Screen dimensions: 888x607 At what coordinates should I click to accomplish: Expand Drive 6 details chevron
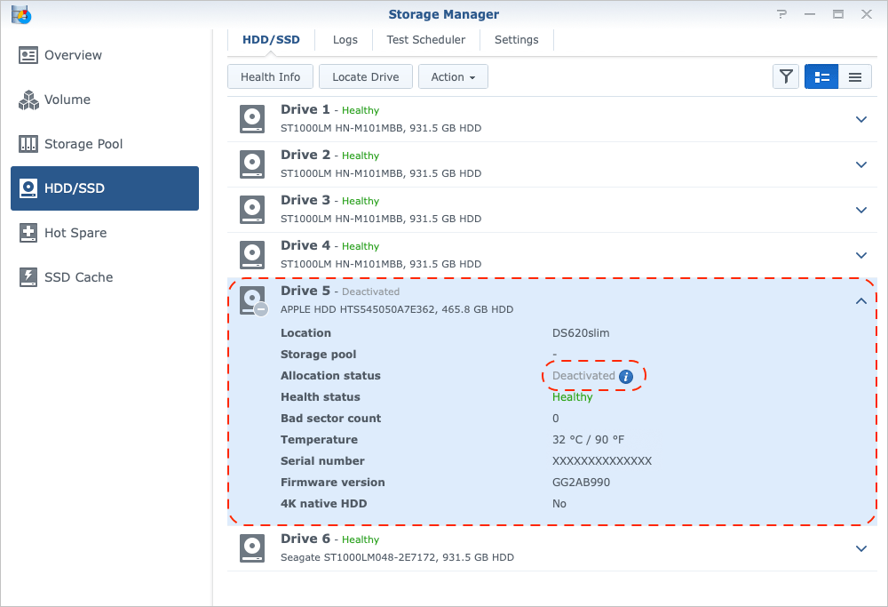pyautogui.click(x=860, y=548)
